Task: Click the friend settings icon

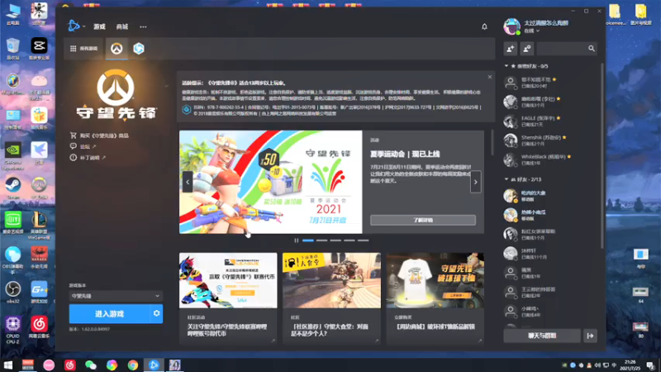Action: click(527, 49)
